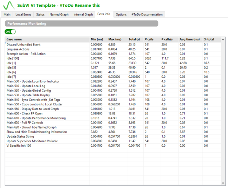
Task: Select the Status tab
Action: coord(40,14)
